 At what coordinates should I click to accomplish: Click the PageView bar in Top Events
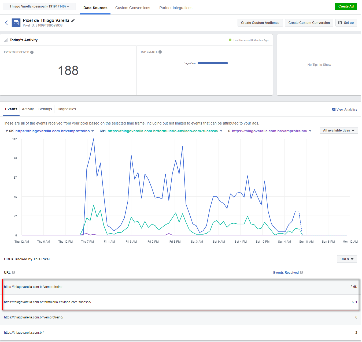[212, 63]
